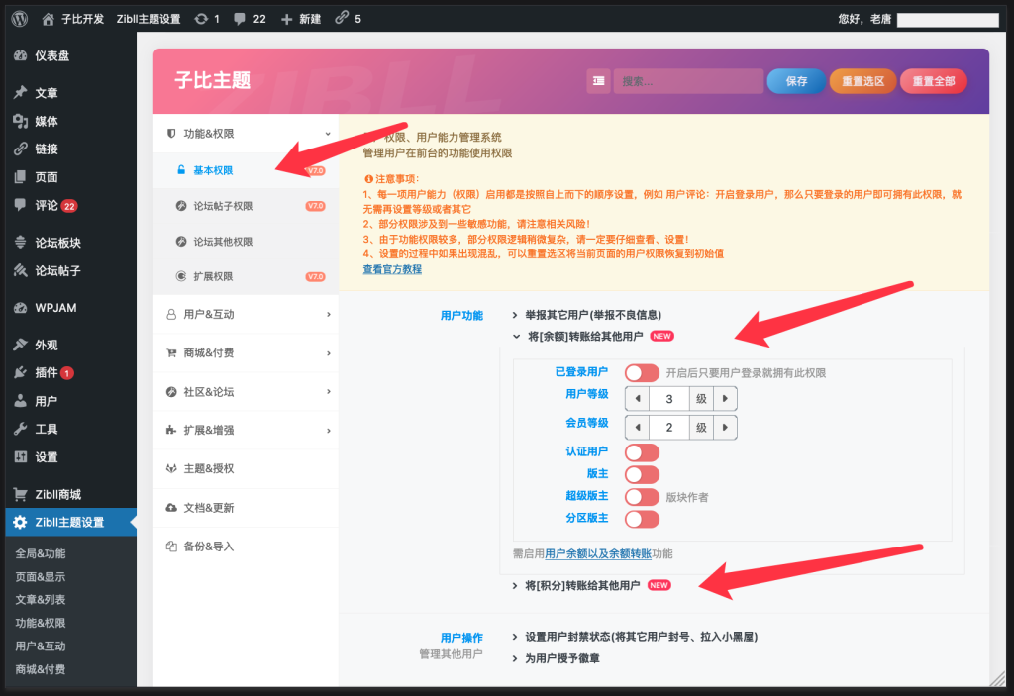Expand the 商城&付费 section

(246, 352)
